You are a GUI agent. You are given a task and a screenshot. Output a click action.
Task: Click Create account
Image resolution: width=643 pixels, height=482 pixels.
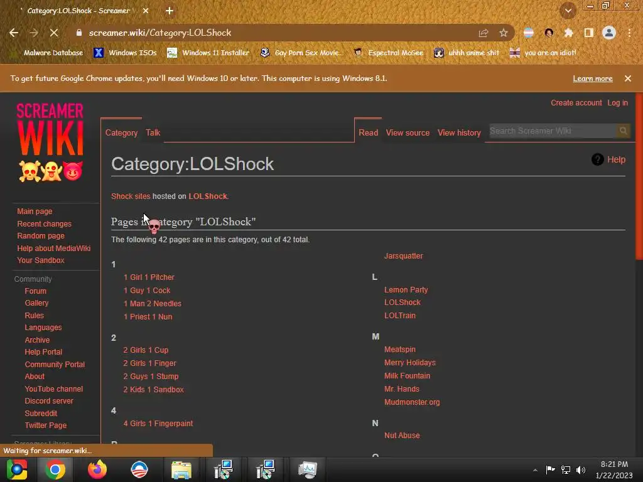coord(576,103)
